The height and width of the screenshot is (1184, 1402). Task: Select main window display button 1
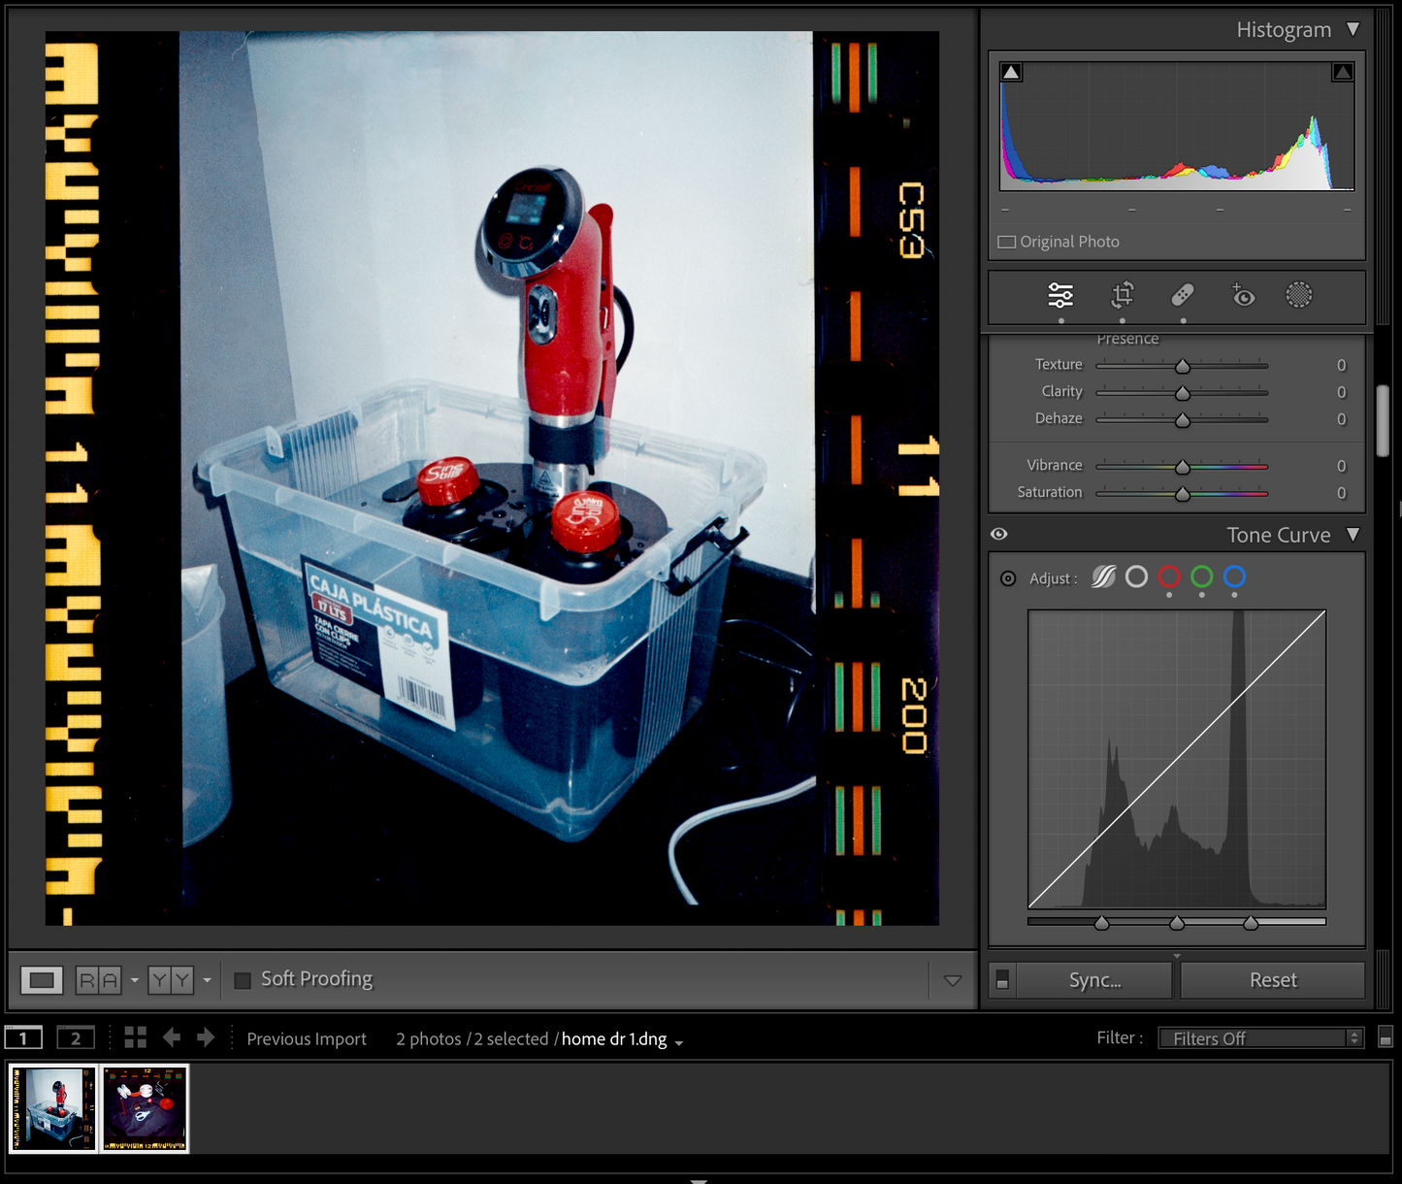coord(23,1038)
